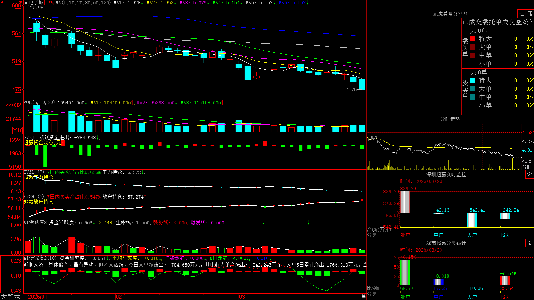Click the AI活跃度2 indicator label
Screen dimensions: 534x300
click(35, 222)
